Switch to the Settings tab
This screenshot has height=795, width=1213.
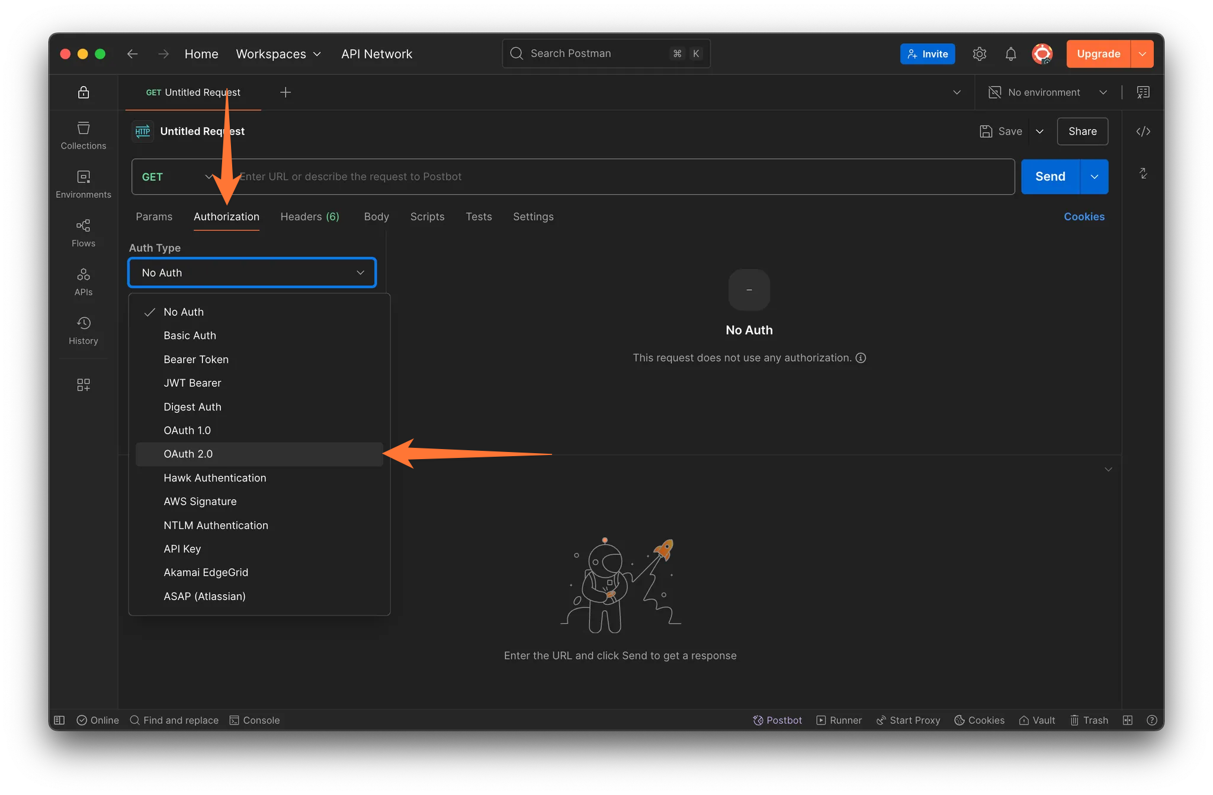point(533,217)
